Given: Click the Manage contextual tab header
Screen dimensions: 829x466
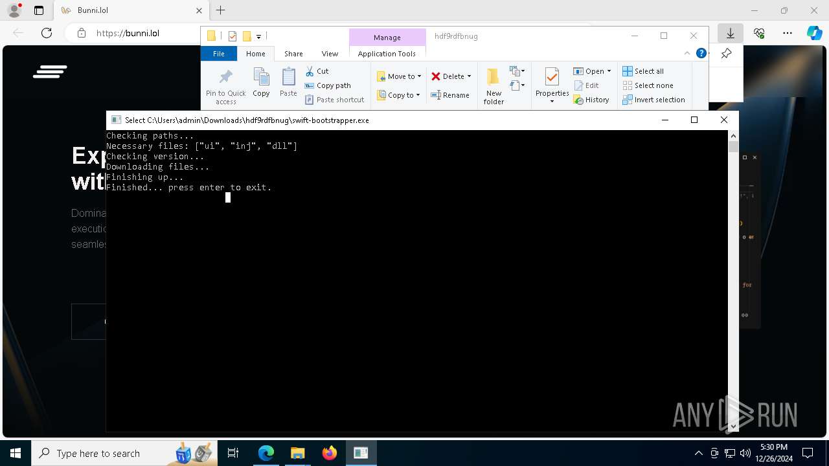Looking at the screenshot, I should pyautogui.click(x=387, y=38).
